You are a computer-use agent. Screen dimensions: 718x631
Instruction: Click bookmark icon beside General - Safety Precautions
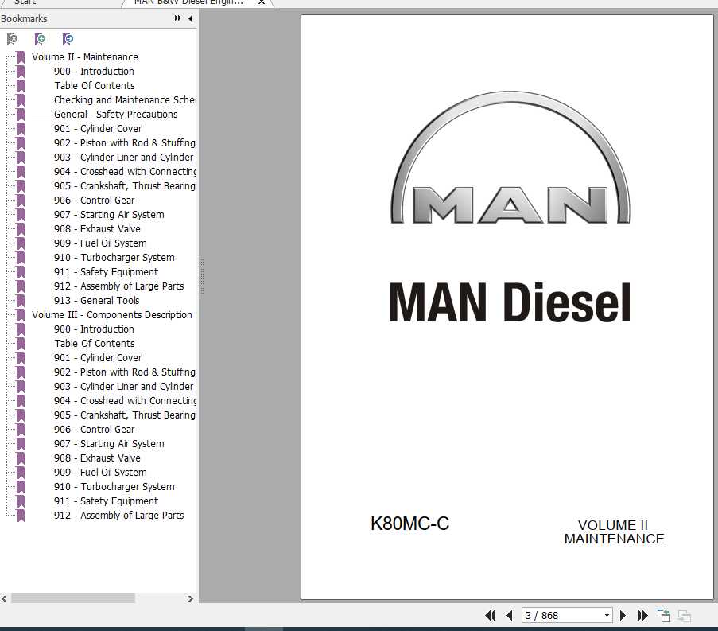point(21,114)
